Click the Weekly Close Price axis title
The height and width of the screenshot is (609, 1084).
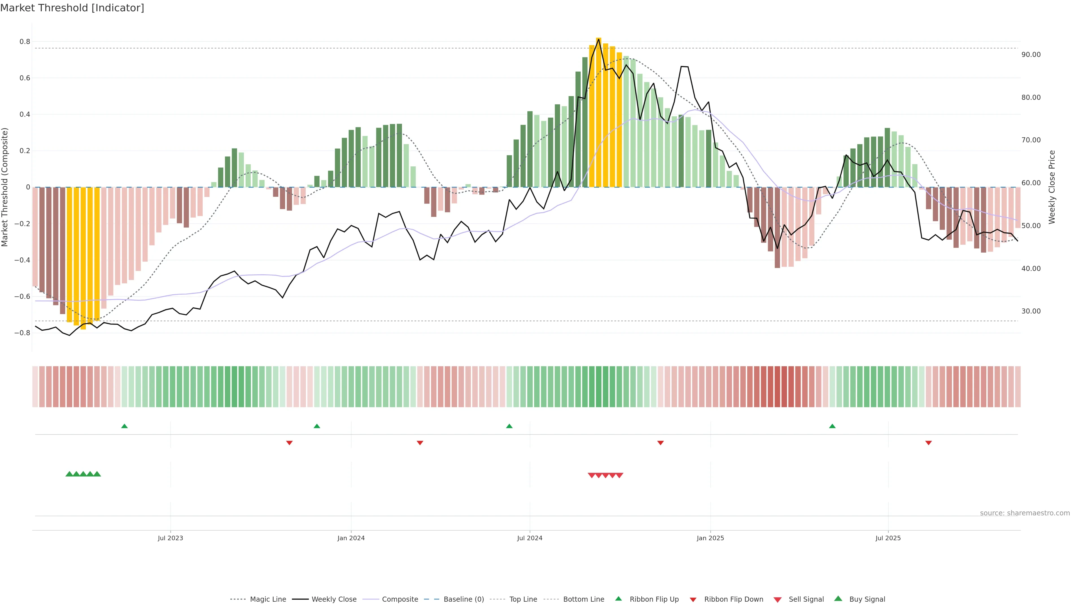[1052, 187]
